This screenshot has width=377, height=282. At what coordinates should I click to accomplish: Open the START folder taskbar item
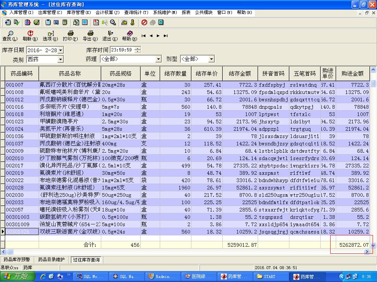[x=271, y=276]
